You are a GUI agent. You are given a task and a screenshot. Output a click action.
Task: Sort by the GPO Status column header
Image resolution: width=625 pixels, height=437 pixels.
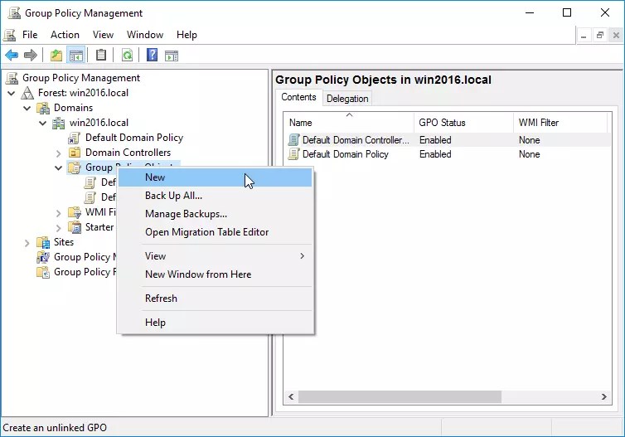[463, 123]
